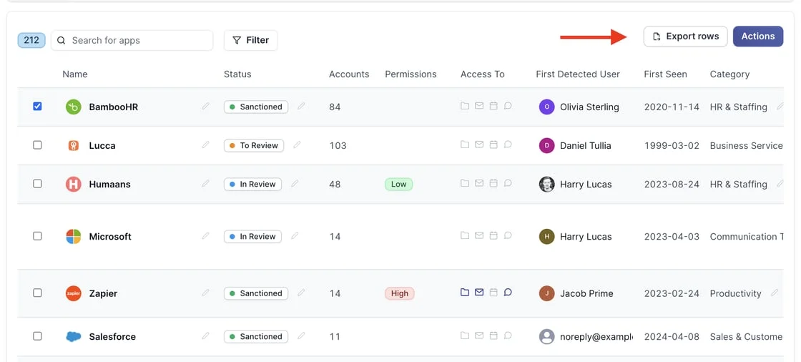Edit Humaans status with pencil icon
Screen dimensions: 801x362
point(295,183)
